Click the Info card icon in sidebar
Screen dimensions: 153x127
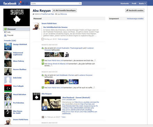point(6,32)
